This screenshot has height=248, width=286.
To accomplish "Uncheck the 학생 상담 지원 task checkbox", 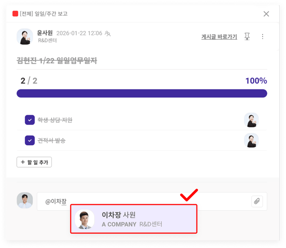I will [x=30, y=120].
